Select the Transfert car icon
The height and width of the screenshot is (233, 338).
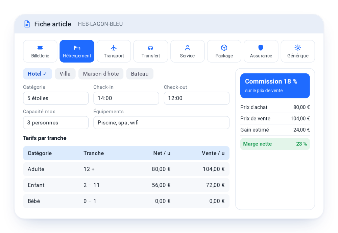(x=150, y=48)
